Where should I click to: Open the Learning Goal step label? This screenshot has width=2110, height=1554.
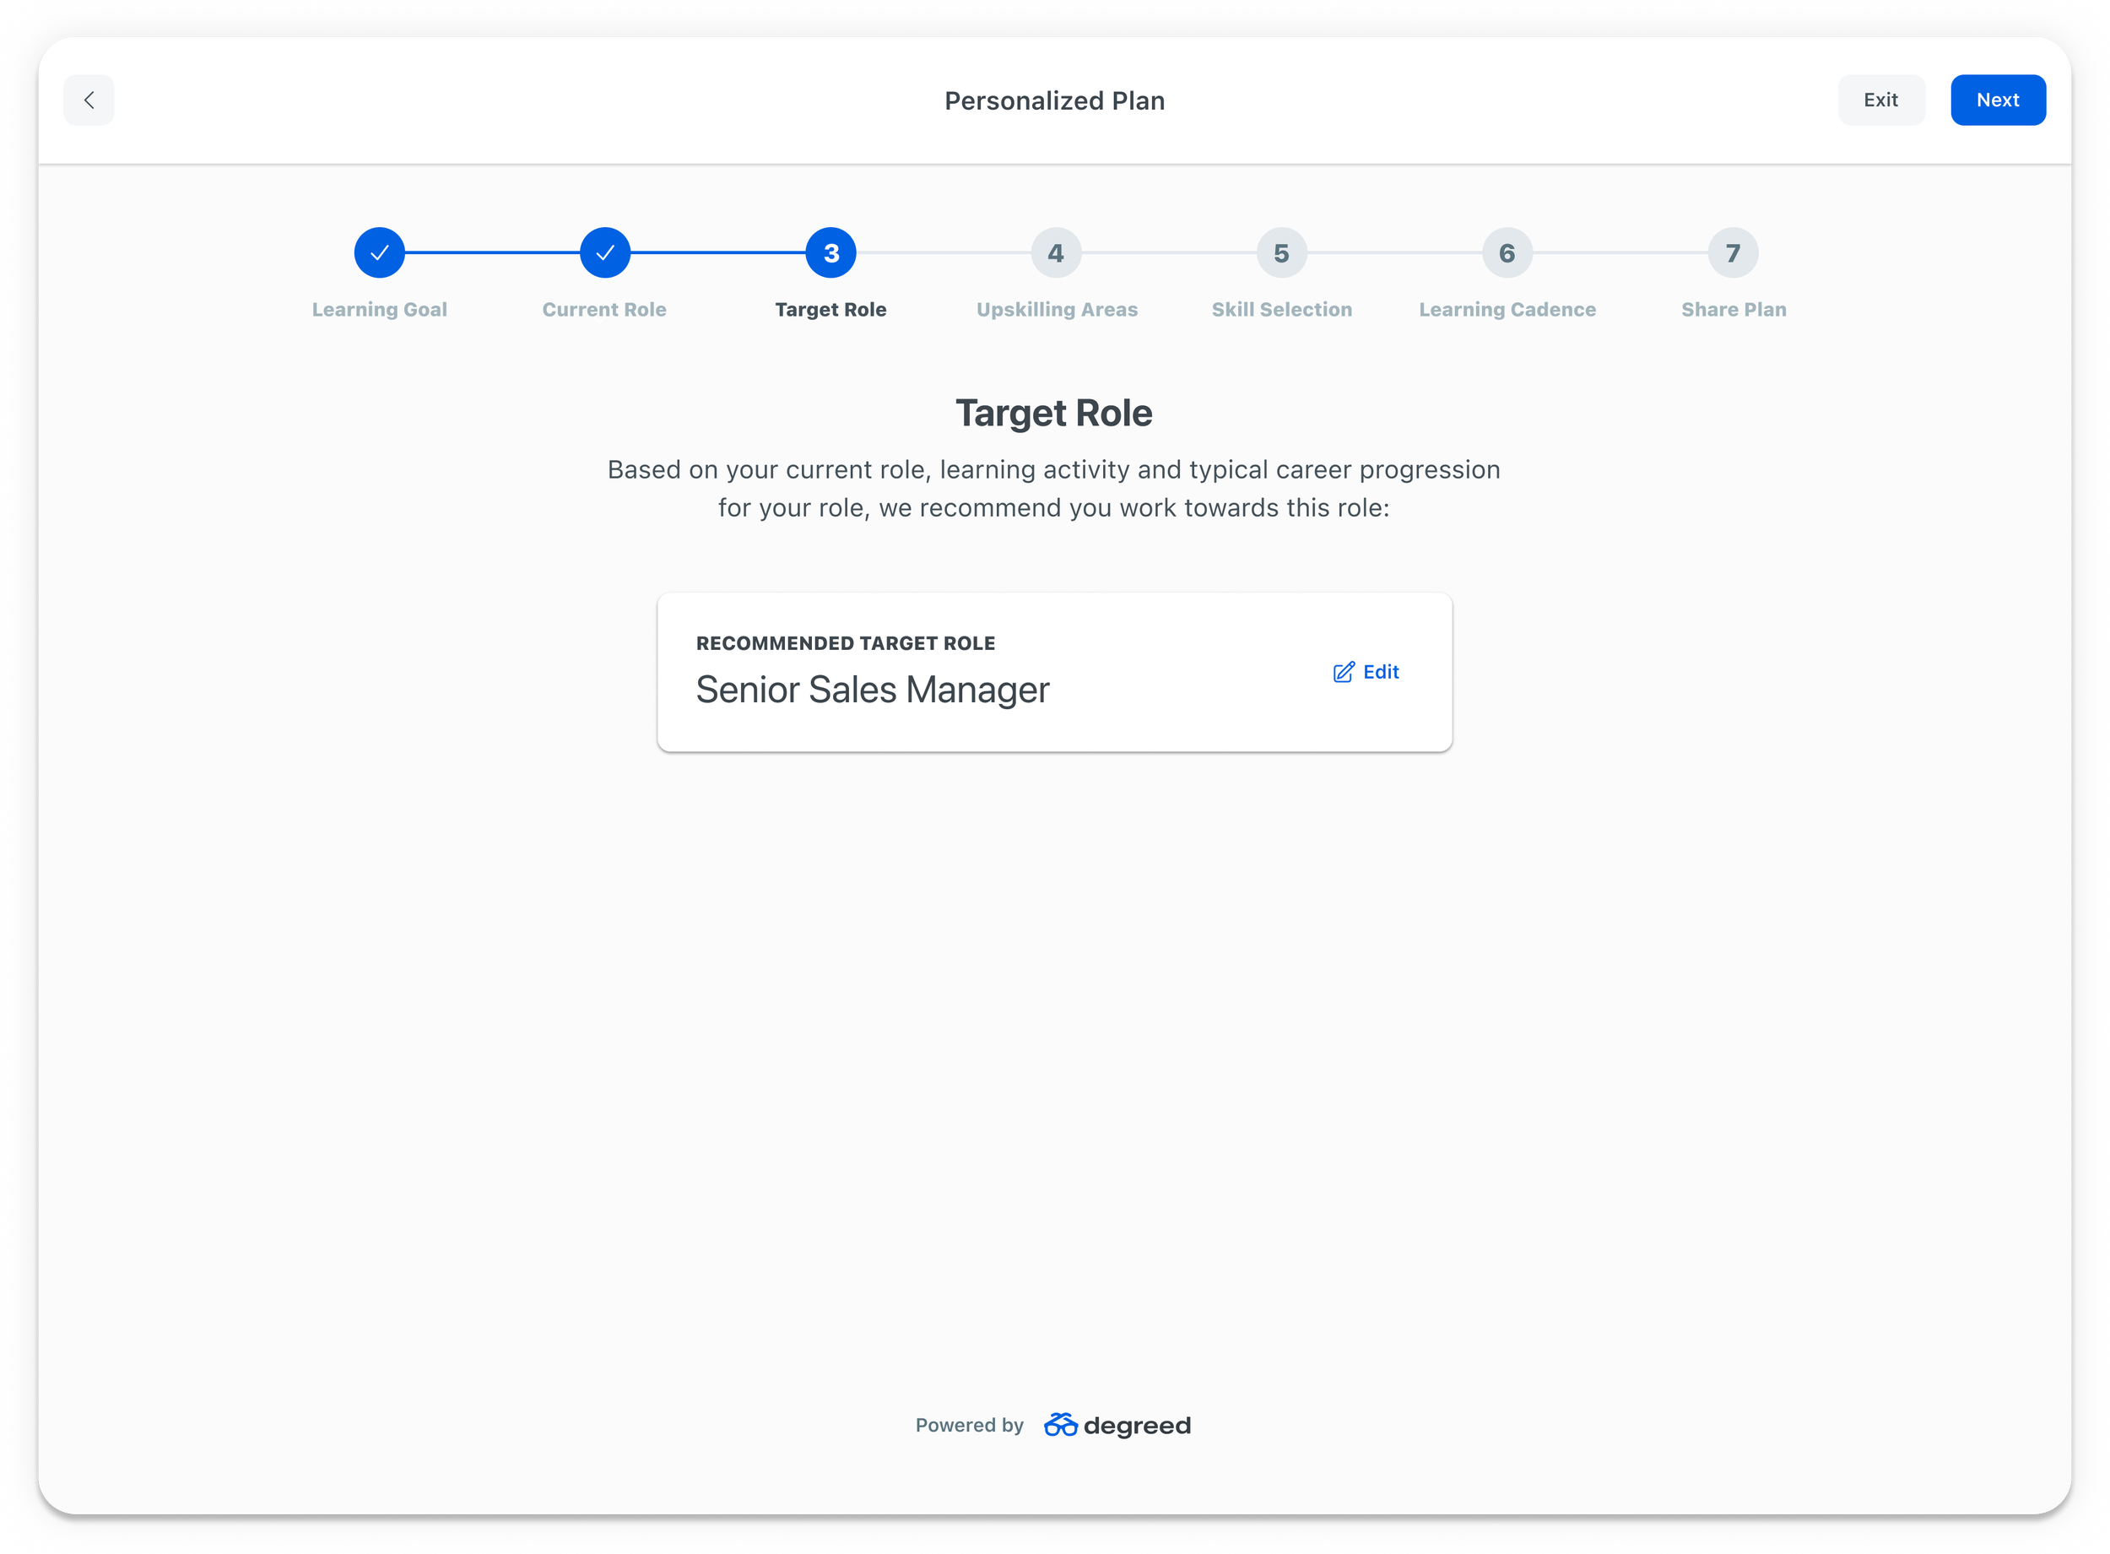click(x=379, y=310)
